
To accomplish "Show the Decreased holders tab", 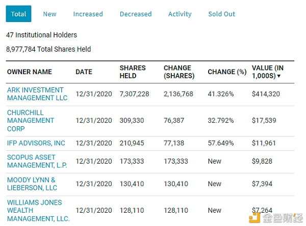I will (x=136, y=14).
